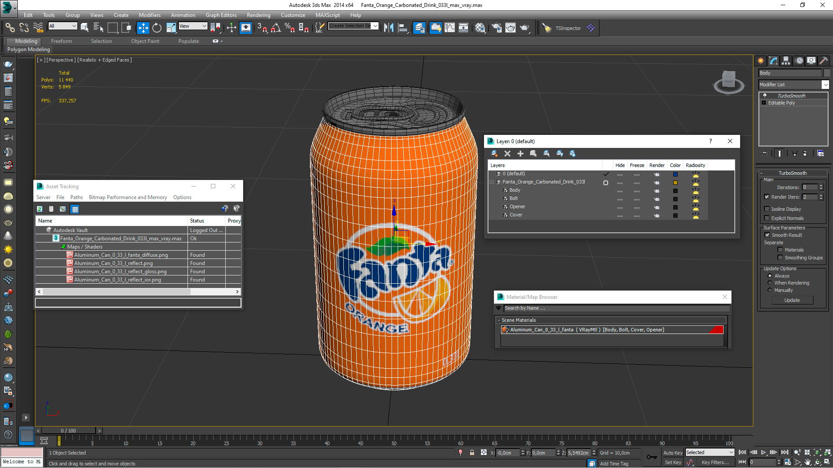Switch to Object Paint ribbon tab
The width and height of the screenshot is (833, 468).
(x=145, y=41)
